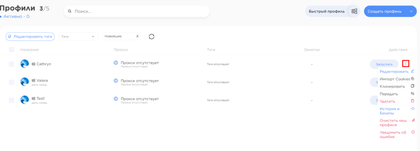This screenshot has width=420, height=151.
Task: Click the Windows OS icon next to Cathryn
Action: point(34,64)
